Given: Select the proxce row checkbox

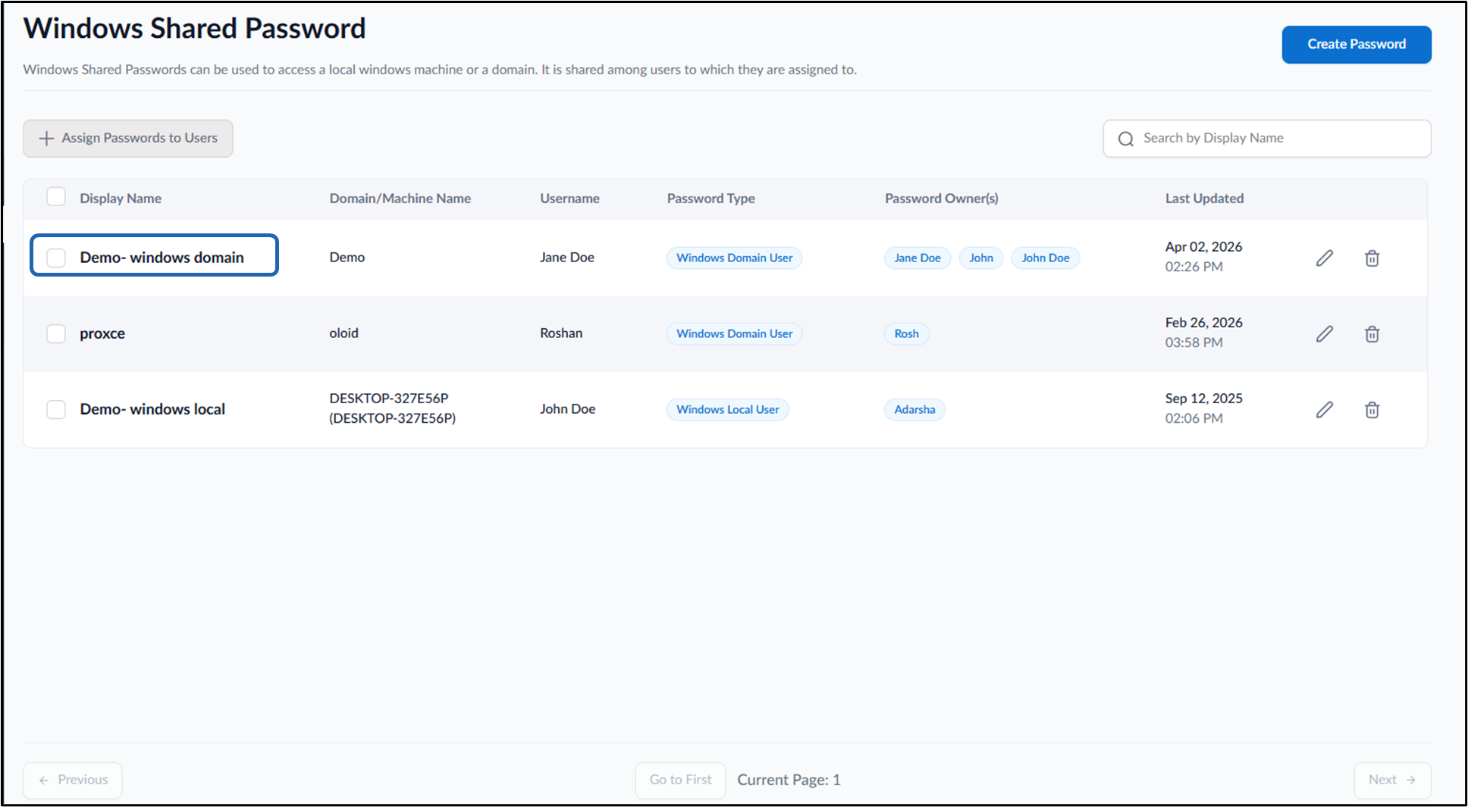Looking at the screenshot, I should tap(56, 333).
